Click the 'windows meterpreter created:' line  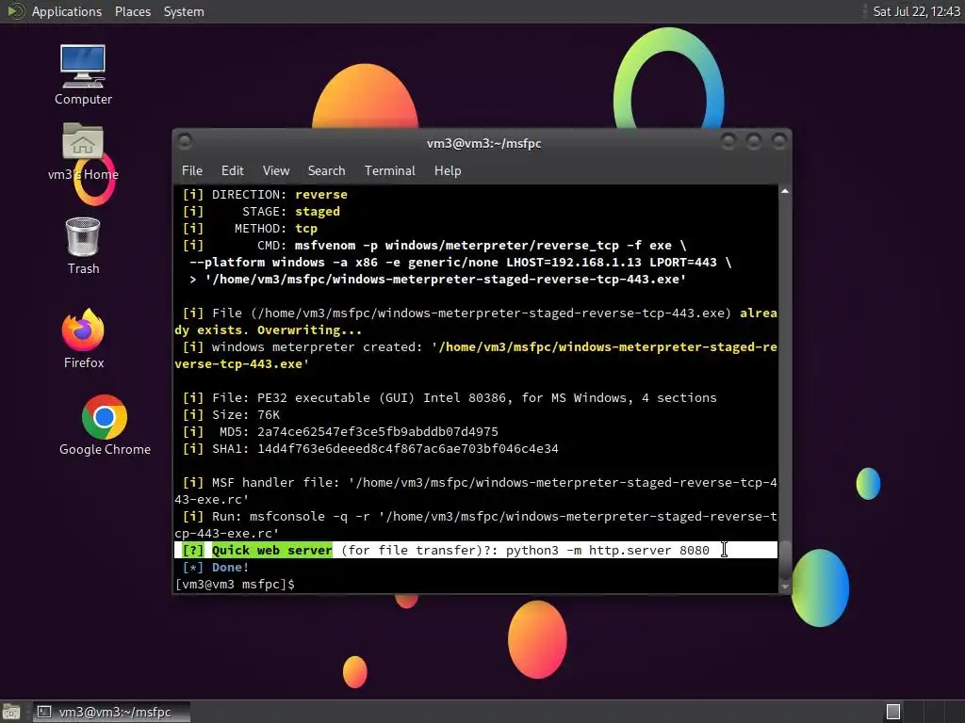pos(476,355)
